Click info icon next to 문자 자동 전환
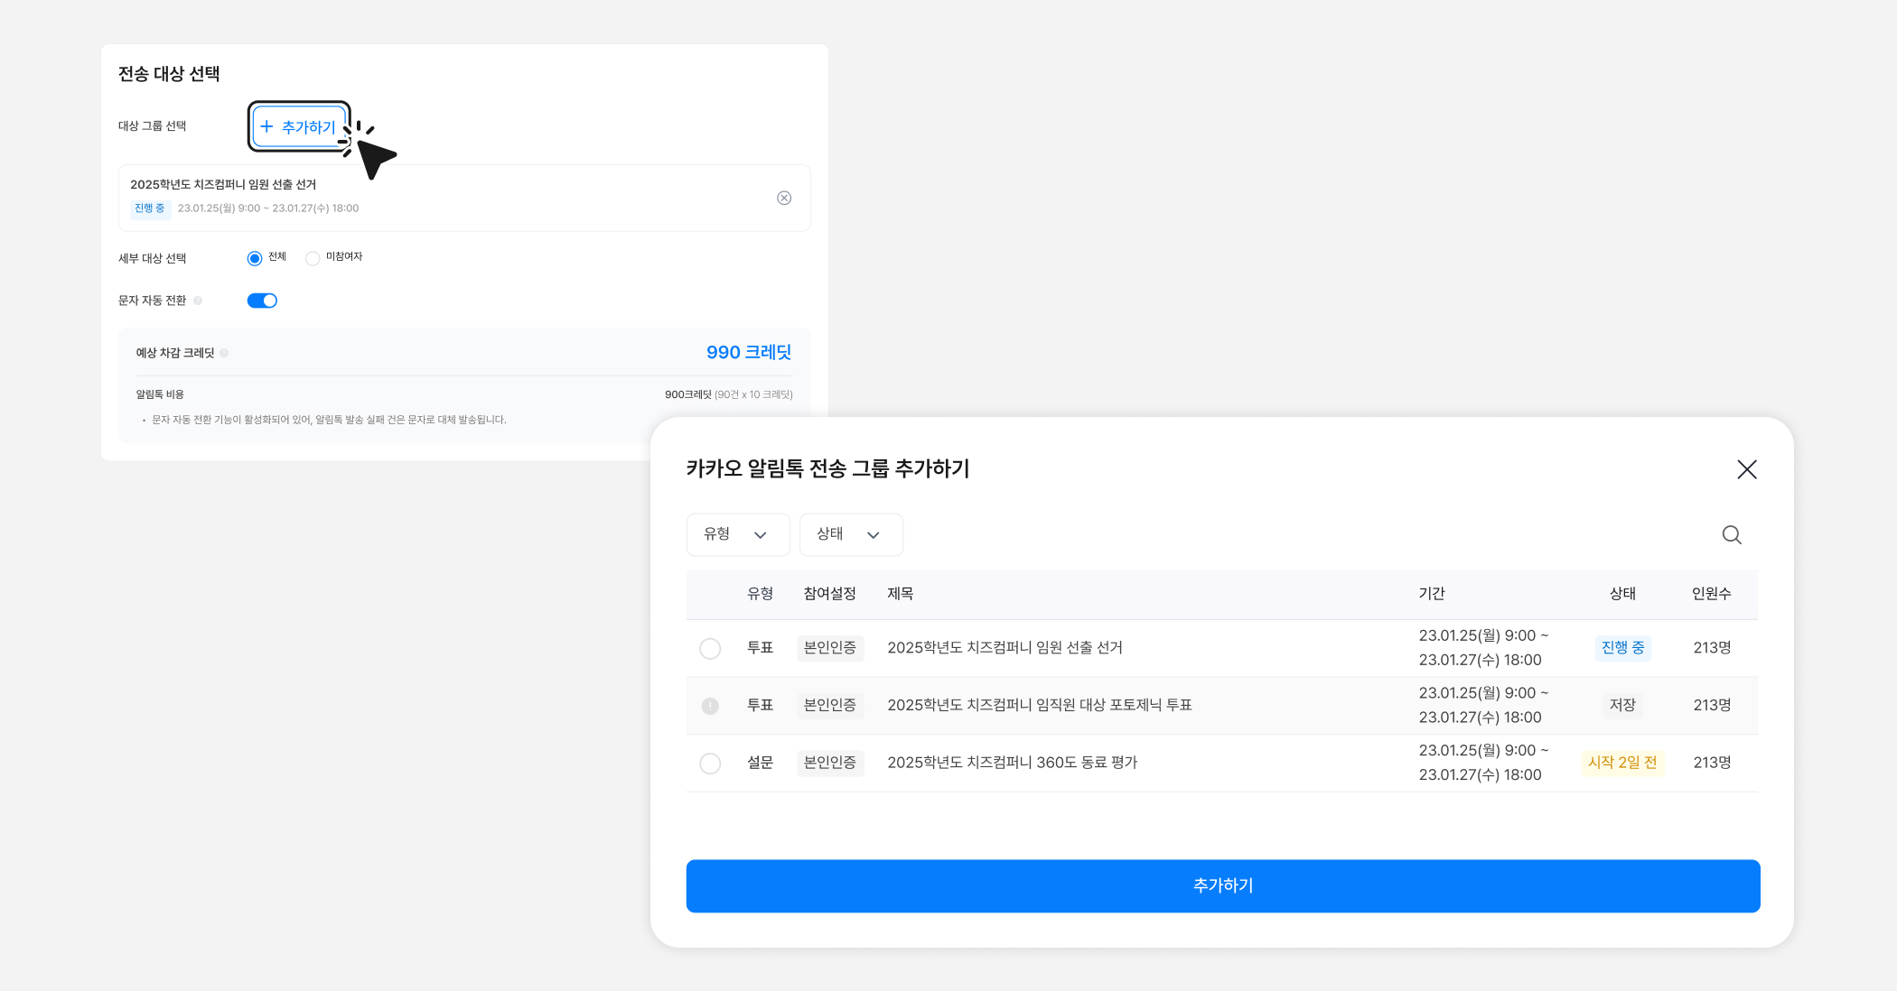The height and width of the screenshot is (991, 1897). click(198, 301)
